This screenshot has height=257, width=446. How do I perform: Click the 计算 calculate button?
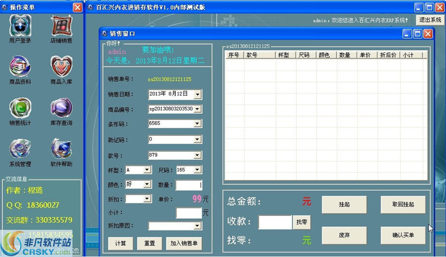pos(120,243)
